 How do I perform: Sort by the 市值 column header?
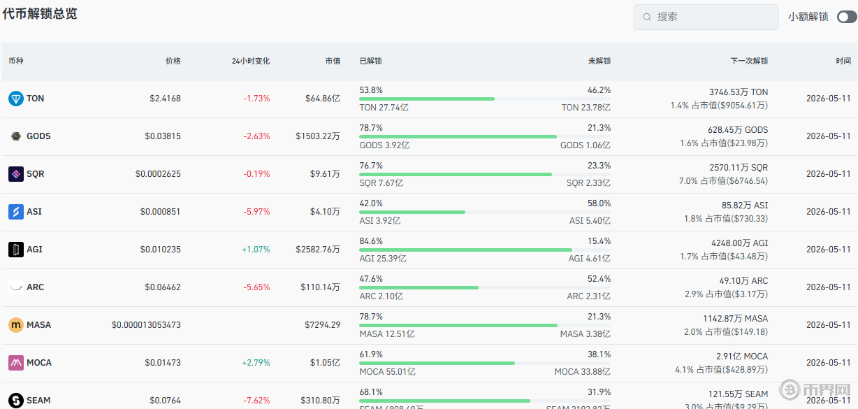(x=333, y=62)
